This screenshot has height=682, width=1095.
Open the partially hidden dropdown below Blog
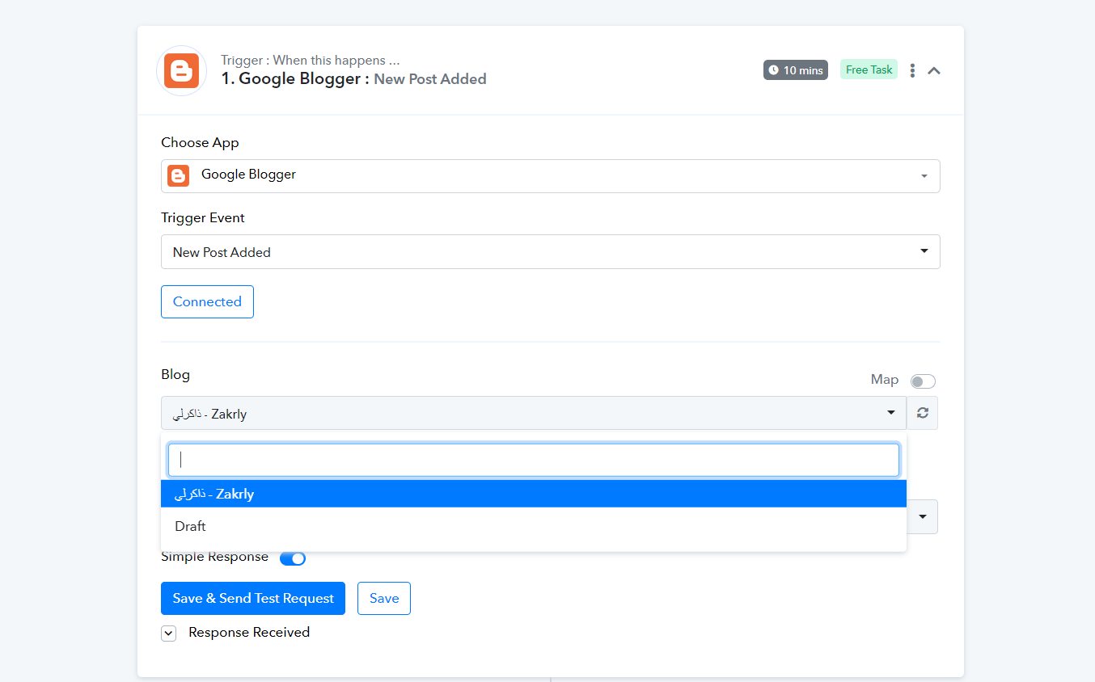(923, 516)
